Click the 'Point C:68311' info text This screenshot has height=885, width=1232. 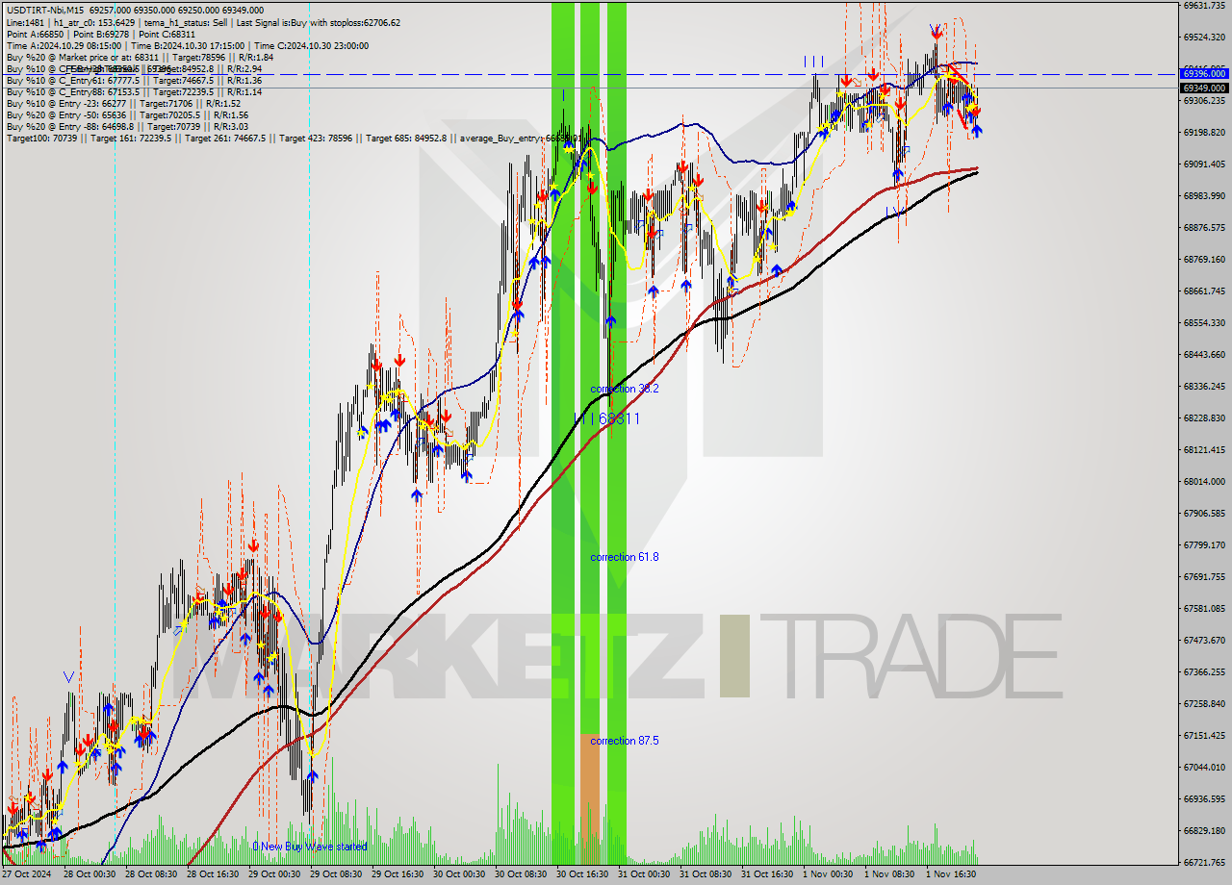(167, 34)
